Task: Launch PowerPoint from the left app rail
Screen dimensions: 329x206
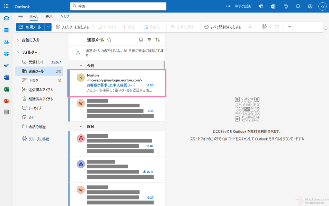Action: pyautogui.click(x=6, y=101)
